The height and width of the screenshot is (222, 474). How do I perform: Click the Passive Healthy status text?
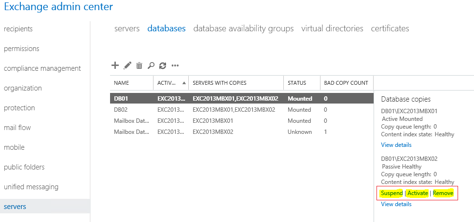[x=402, y=167]
